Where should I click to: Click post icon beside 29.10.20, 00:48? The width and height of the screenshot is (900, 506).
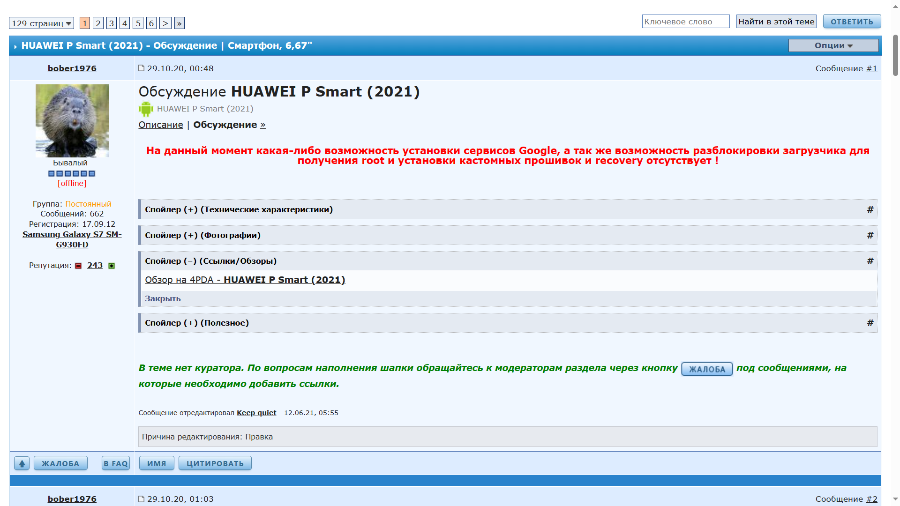click(141, 68)
